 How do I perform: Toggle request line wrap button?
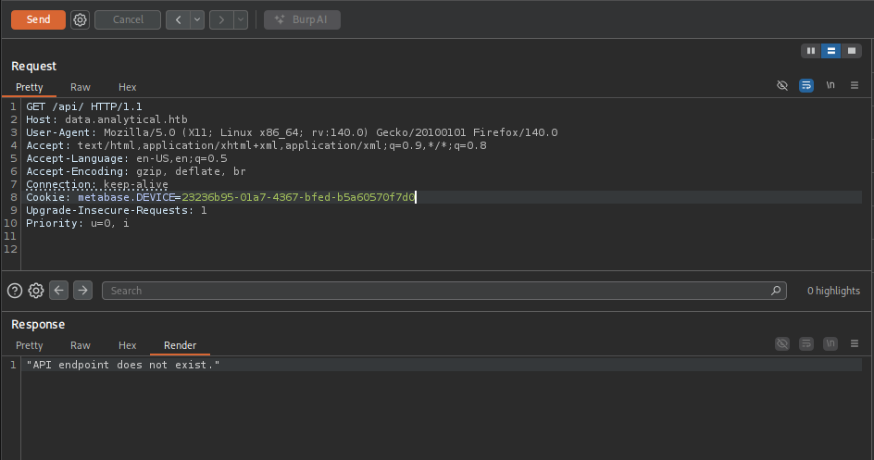tap(806, 85)
